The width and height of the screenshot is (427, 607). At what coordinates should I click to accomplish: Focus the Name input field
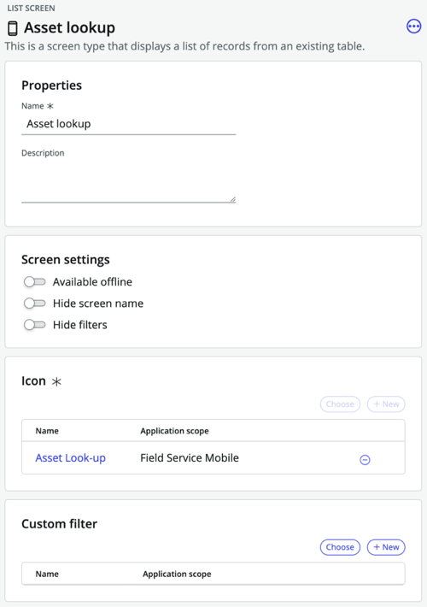tap(128, 124)
